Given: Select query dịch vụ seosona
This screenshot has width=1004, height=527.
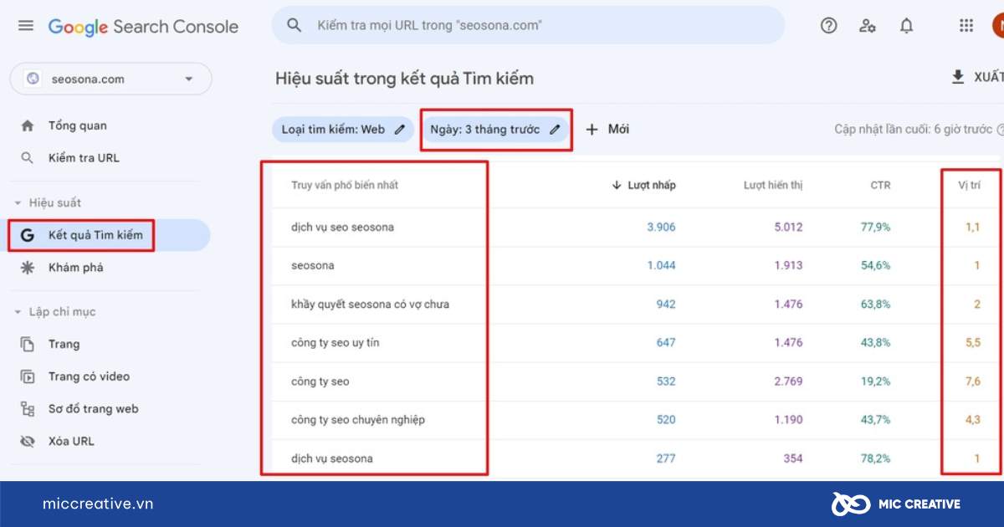Looking at the screenshot, I should point(332,458).
